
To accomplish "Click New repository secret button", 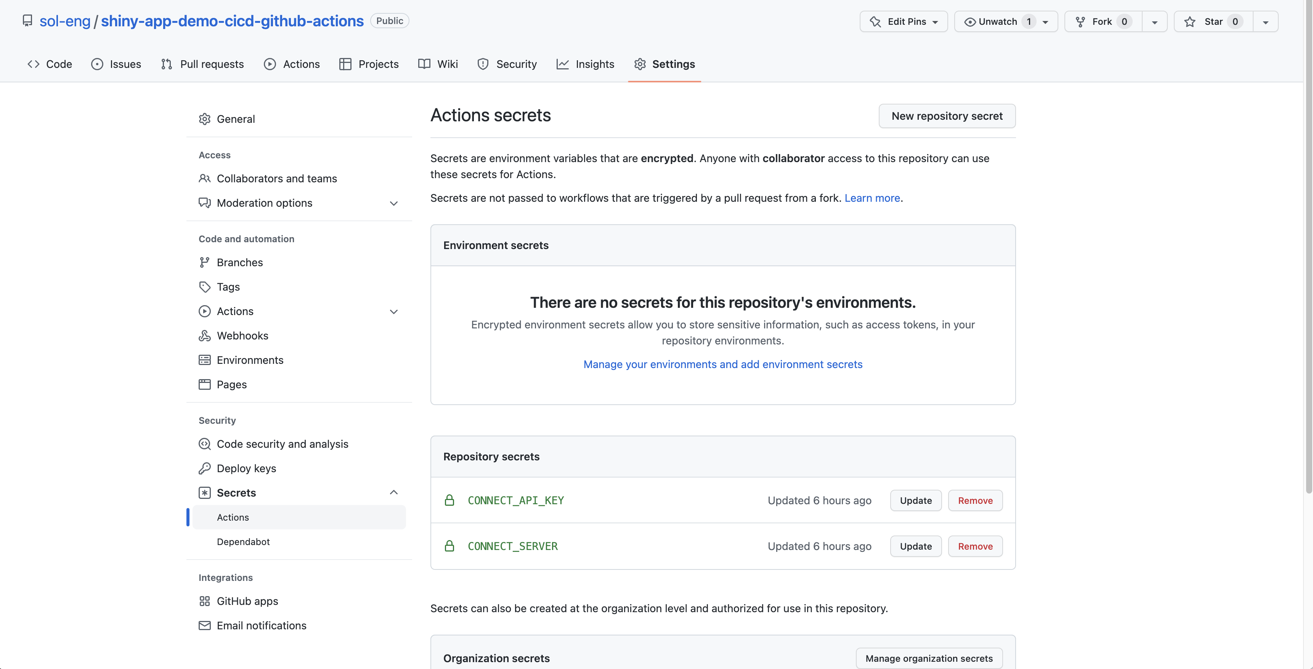I will click(x=947, y=116).
